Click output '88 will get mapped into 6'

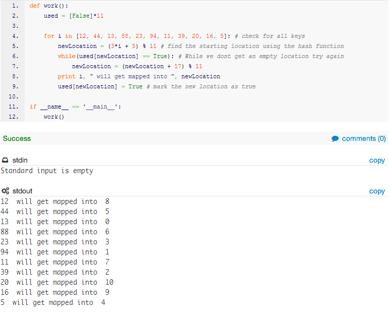(x=55, y=232)
